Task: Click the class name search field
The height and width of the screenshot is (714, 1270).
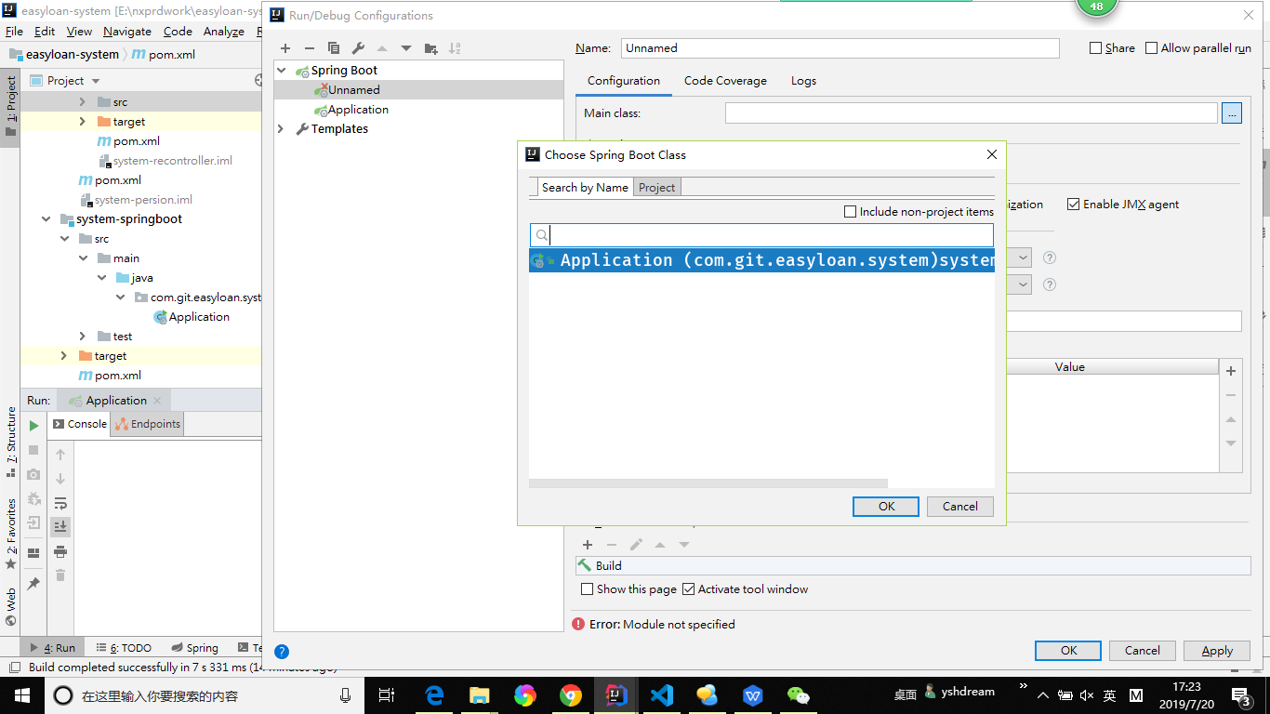Action: point(770,235)
